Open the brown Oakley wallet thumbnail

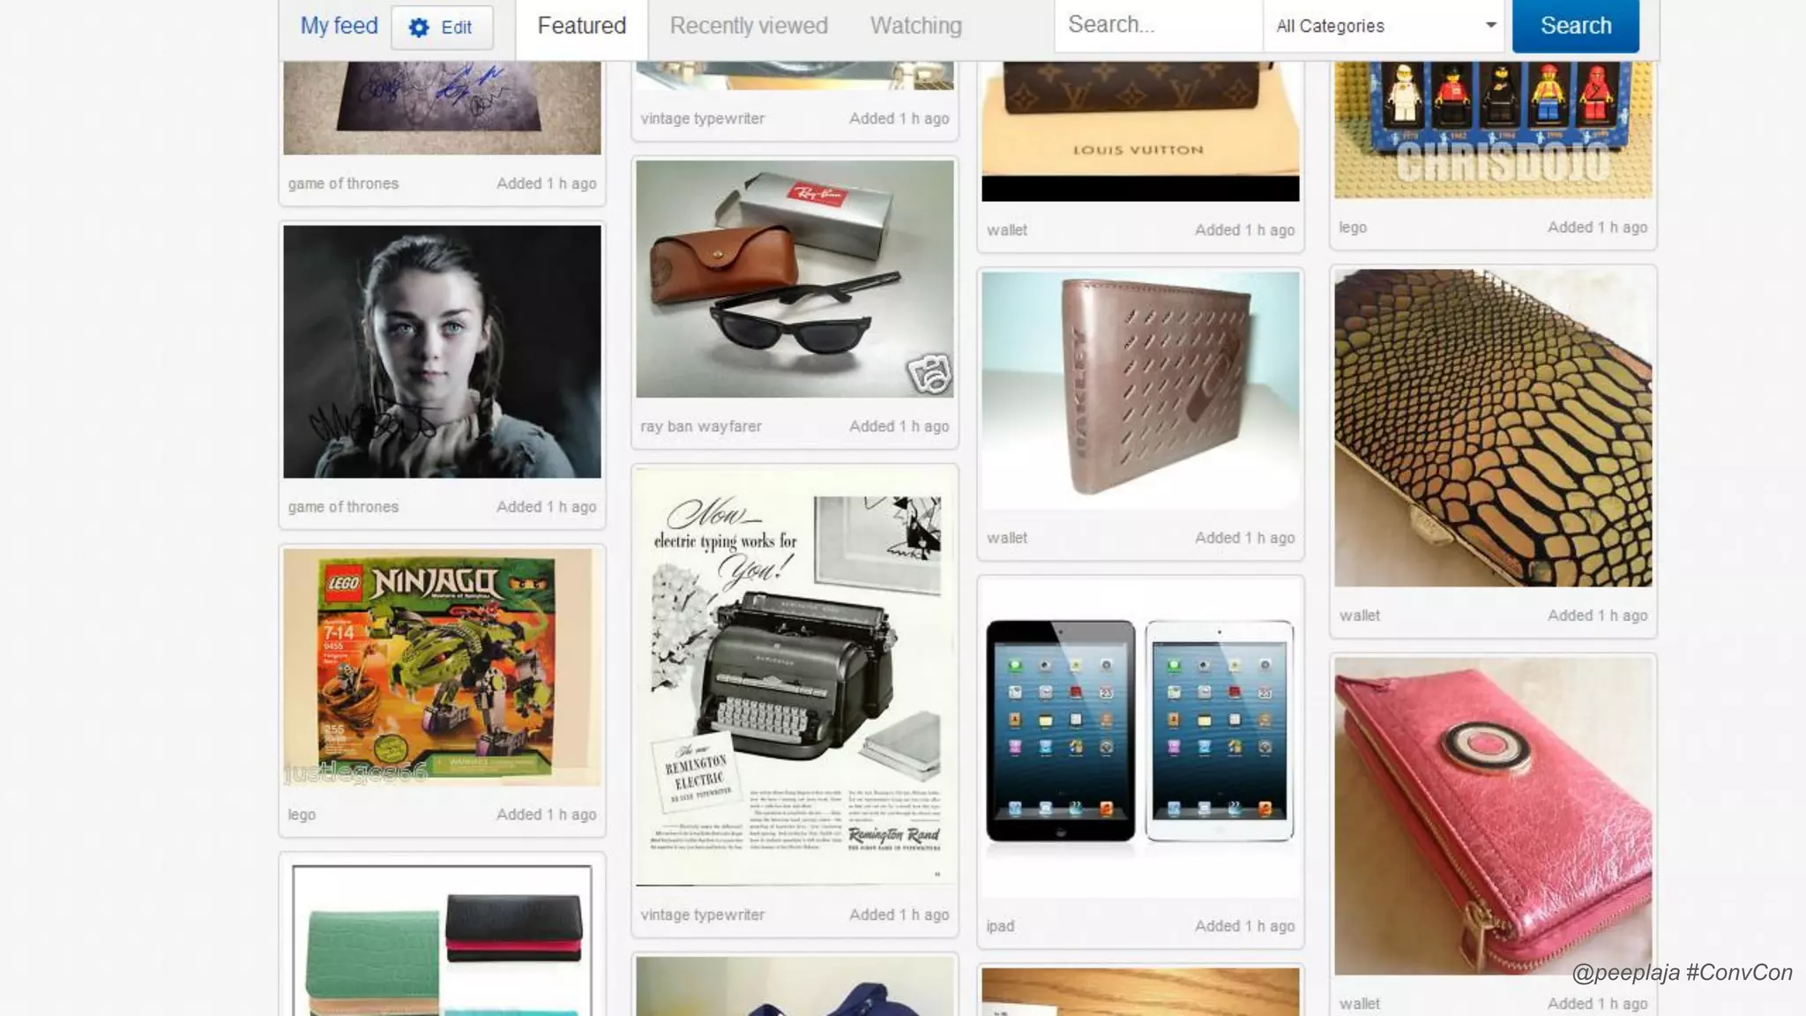(1140, 391)
